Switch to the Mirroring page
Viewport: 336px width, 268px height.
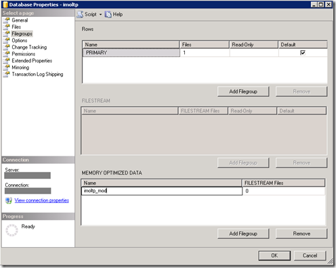20,68
